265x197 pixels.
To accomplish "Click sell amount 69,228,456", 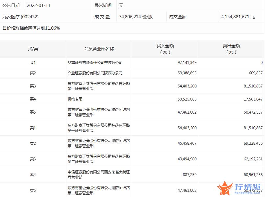I will [x=253, y=143].
